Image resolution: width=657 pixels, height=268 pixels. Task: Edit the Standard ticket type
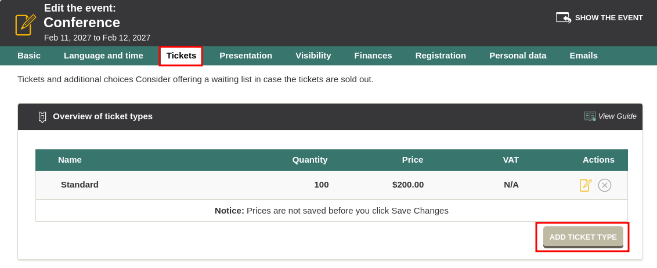click(x=586, y=185)
